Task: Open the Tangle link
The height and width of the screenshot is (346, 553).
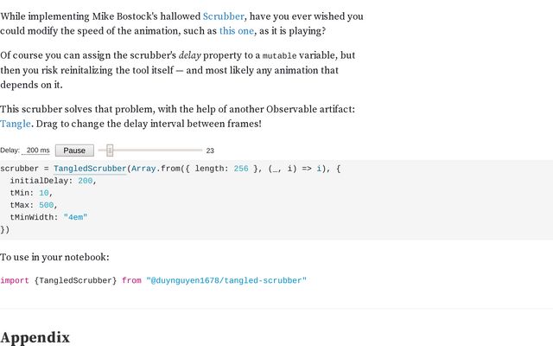Action: 16,124
